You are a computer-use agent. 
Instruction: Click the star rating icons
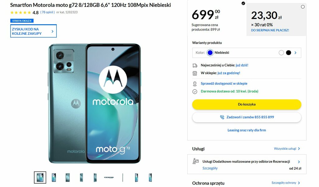point(21,12)
